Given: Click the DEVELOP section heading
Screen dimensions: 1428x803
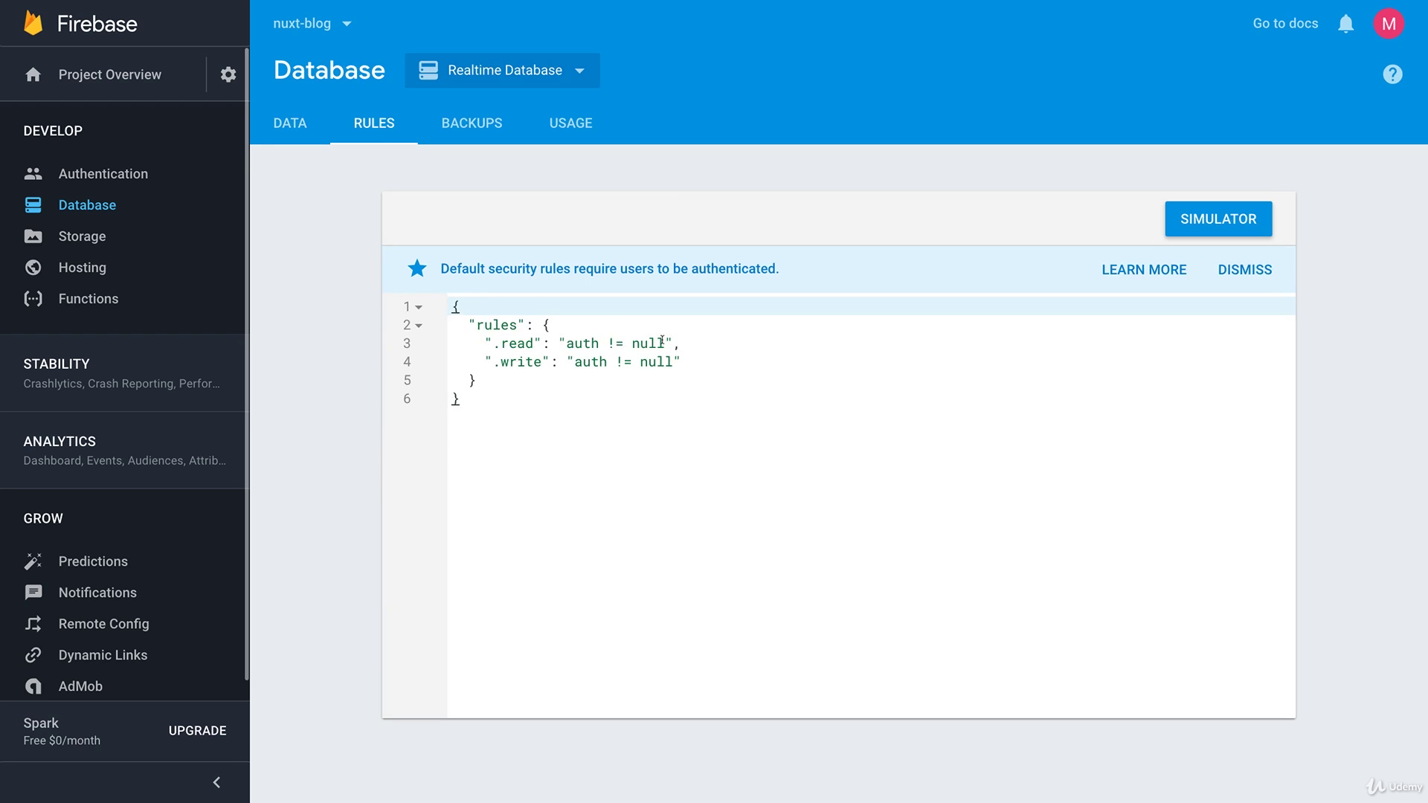Looking at the screenshot, I should pyautogui.click(x=53, y=131).
